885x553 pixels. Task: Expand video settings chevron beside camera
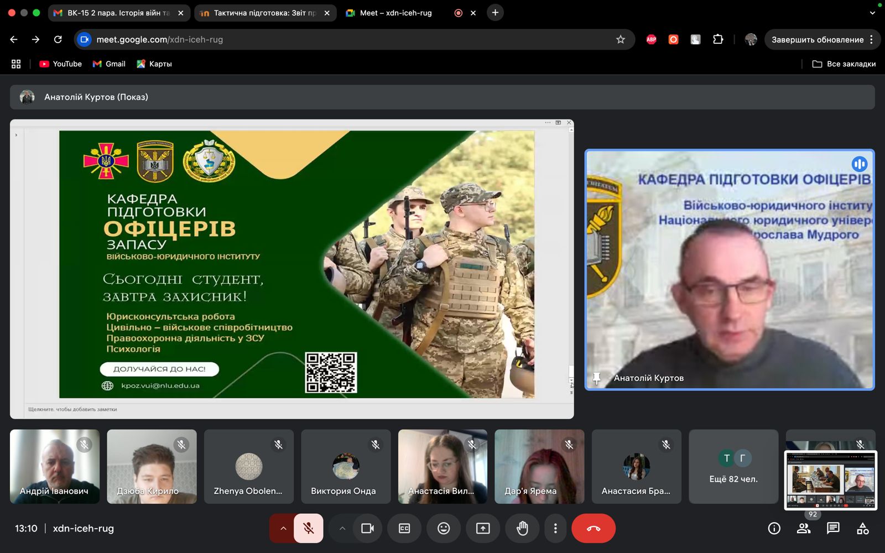click(x=342, y=528)
